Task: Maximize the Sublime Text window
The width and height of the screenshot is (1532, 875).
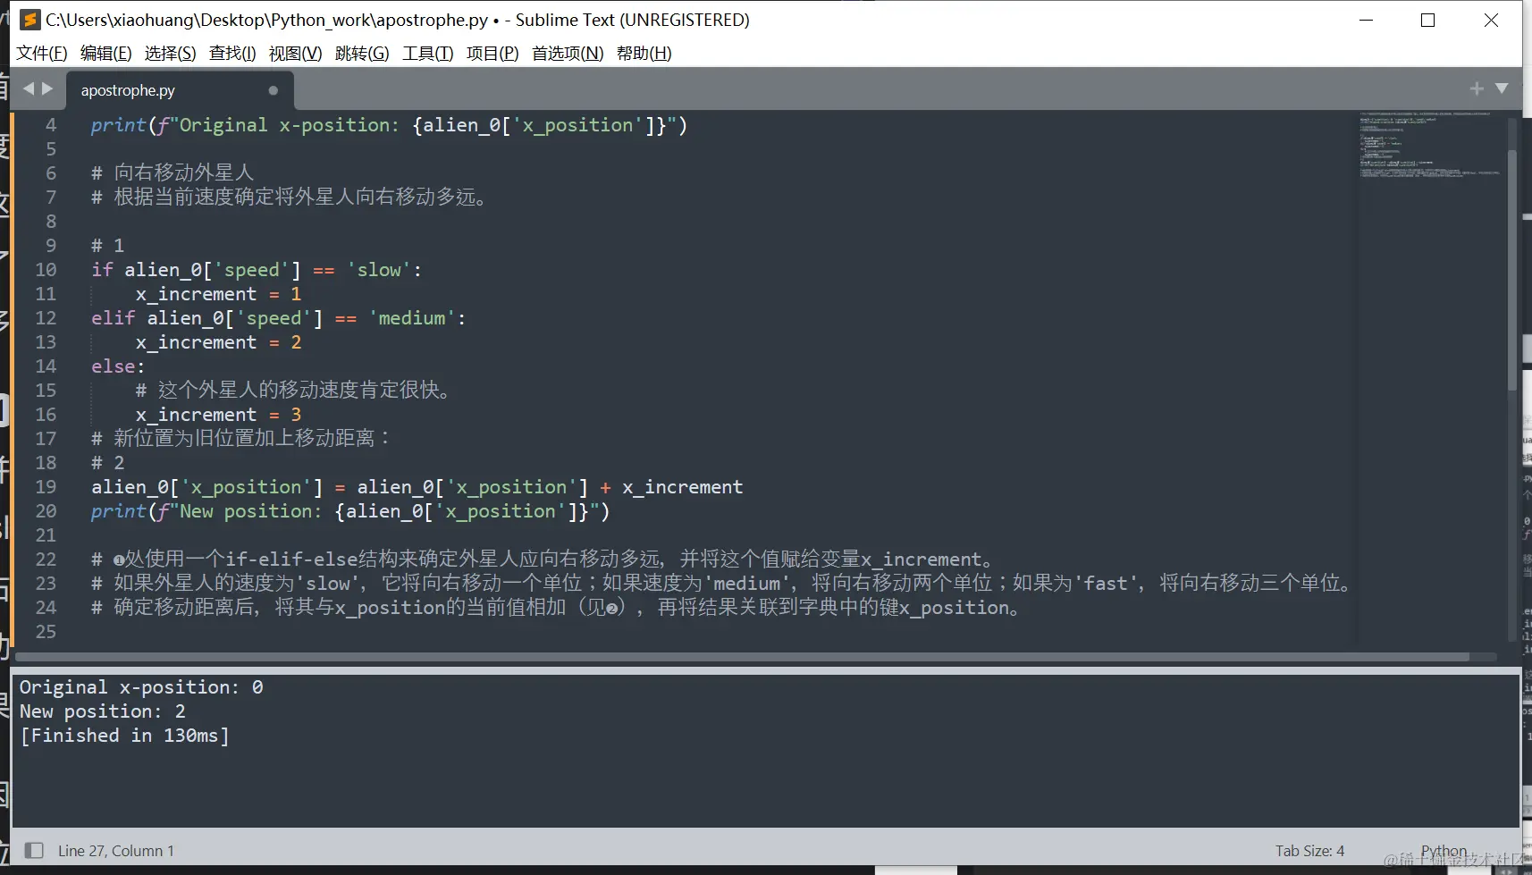Action: click(1427, 20)
